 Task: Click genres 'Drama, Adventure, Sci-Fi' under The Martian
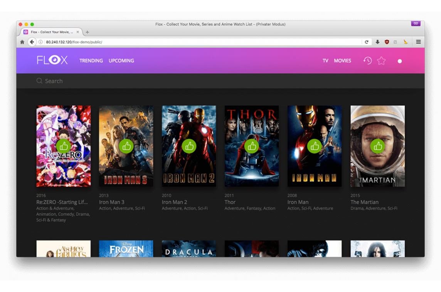point(374,208)
